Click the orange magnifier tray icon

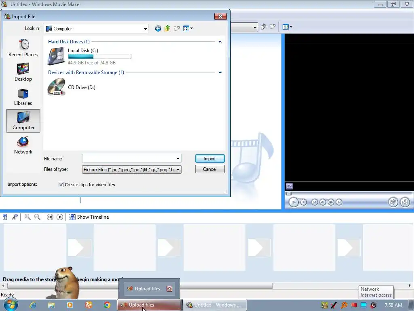[x=344, y=305]
